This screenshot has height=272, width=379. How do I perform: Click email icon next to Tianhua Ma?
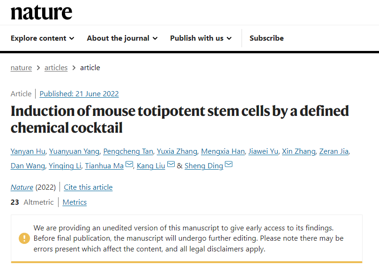[x=129, y=165]
